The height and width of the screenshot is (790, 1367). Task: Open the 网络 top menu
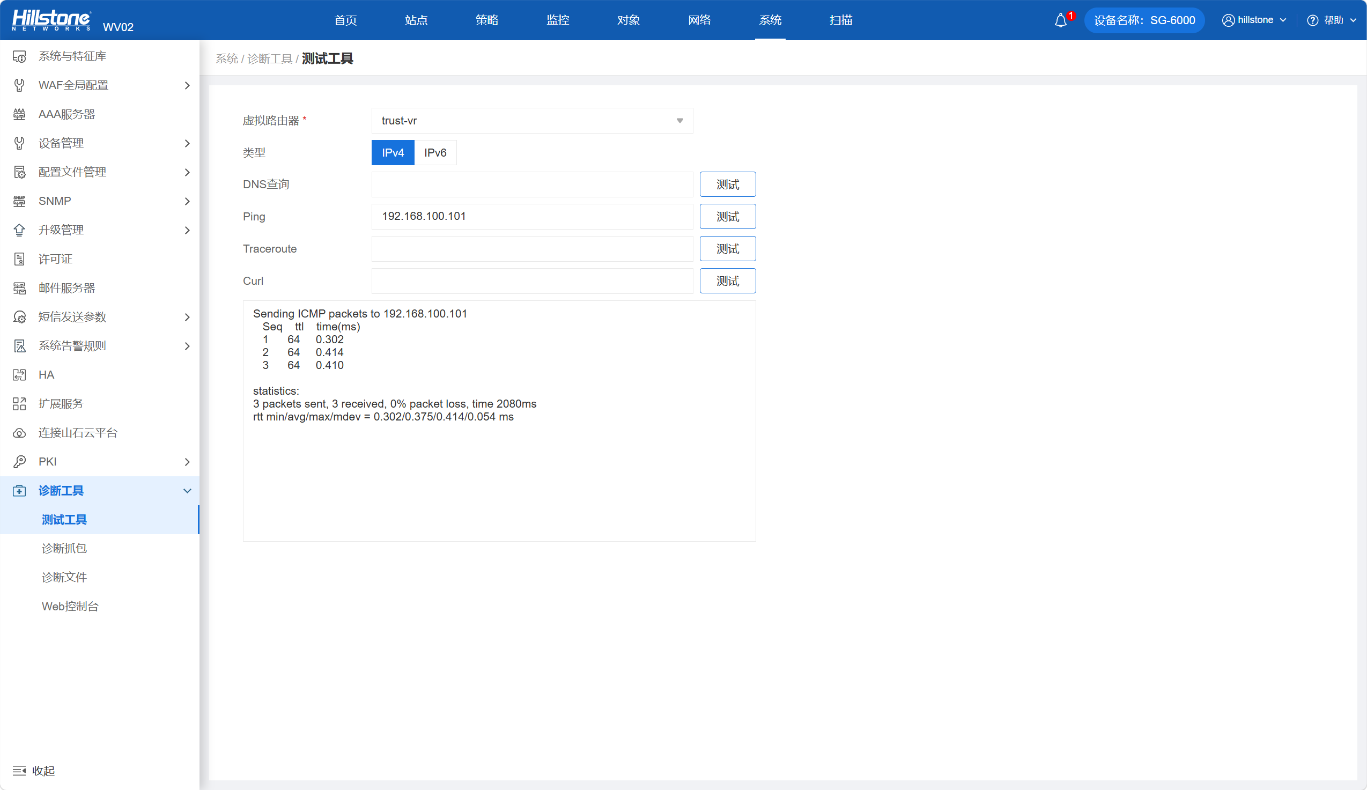(699, 20)
